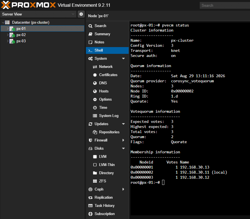Click the Subscription lifebuoy icon
The height and width of the screenshot is (219, 250).
tap(90, 214)
